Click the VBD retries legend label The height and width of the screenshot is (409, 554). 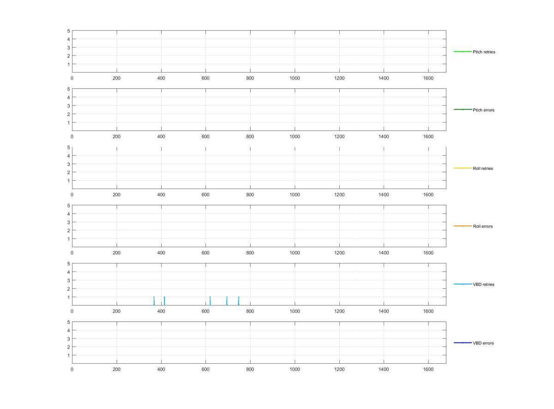[x=483, y=285]
